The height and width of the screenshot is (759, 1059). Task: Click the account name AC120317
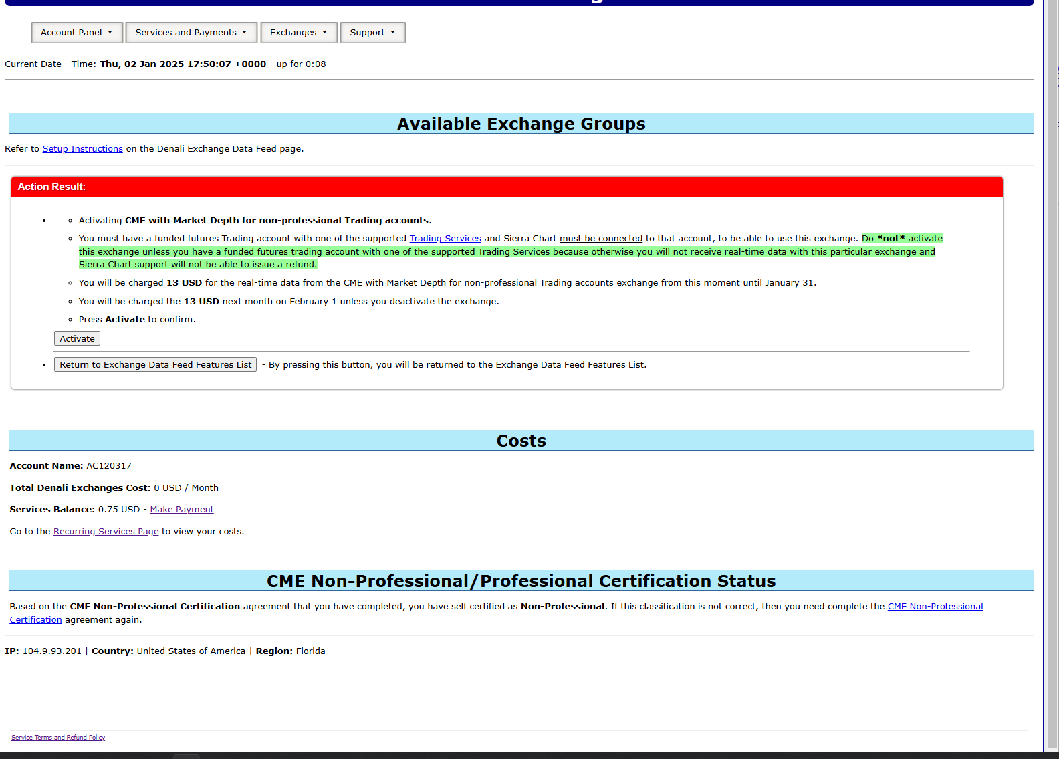[x=109, y=466]
